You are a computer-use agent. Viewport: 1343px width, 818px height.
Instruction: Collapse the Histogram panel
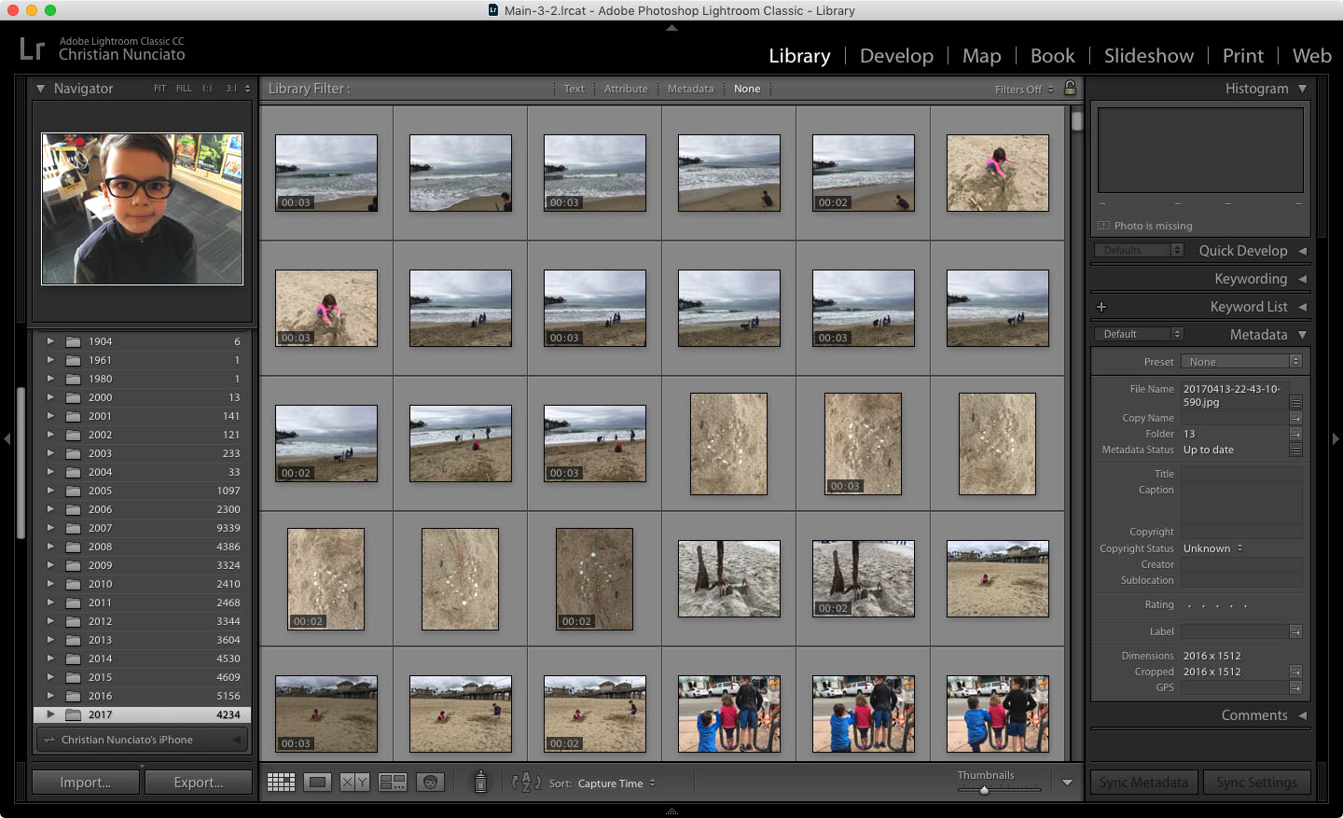[1302, 89]
